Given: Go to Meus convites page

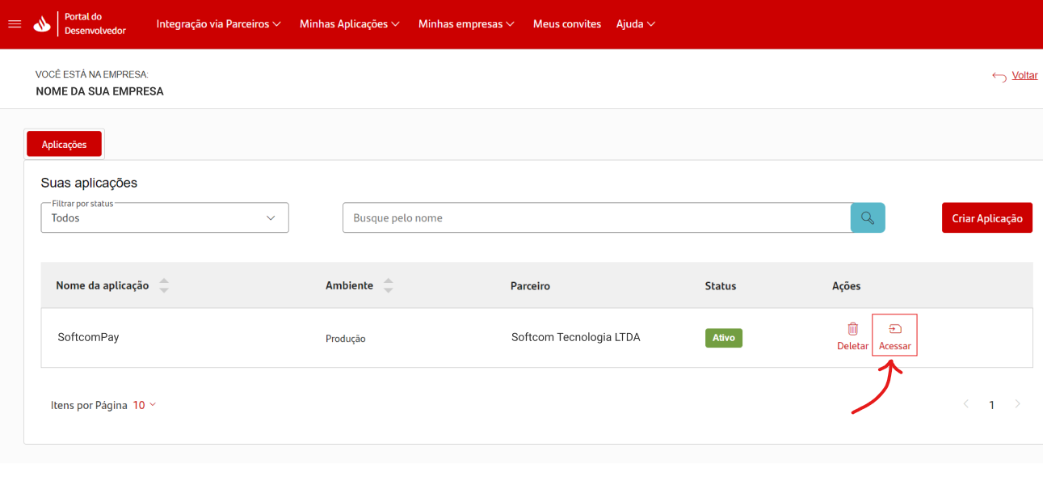Looking at the screenshot, I should (566, 24).
